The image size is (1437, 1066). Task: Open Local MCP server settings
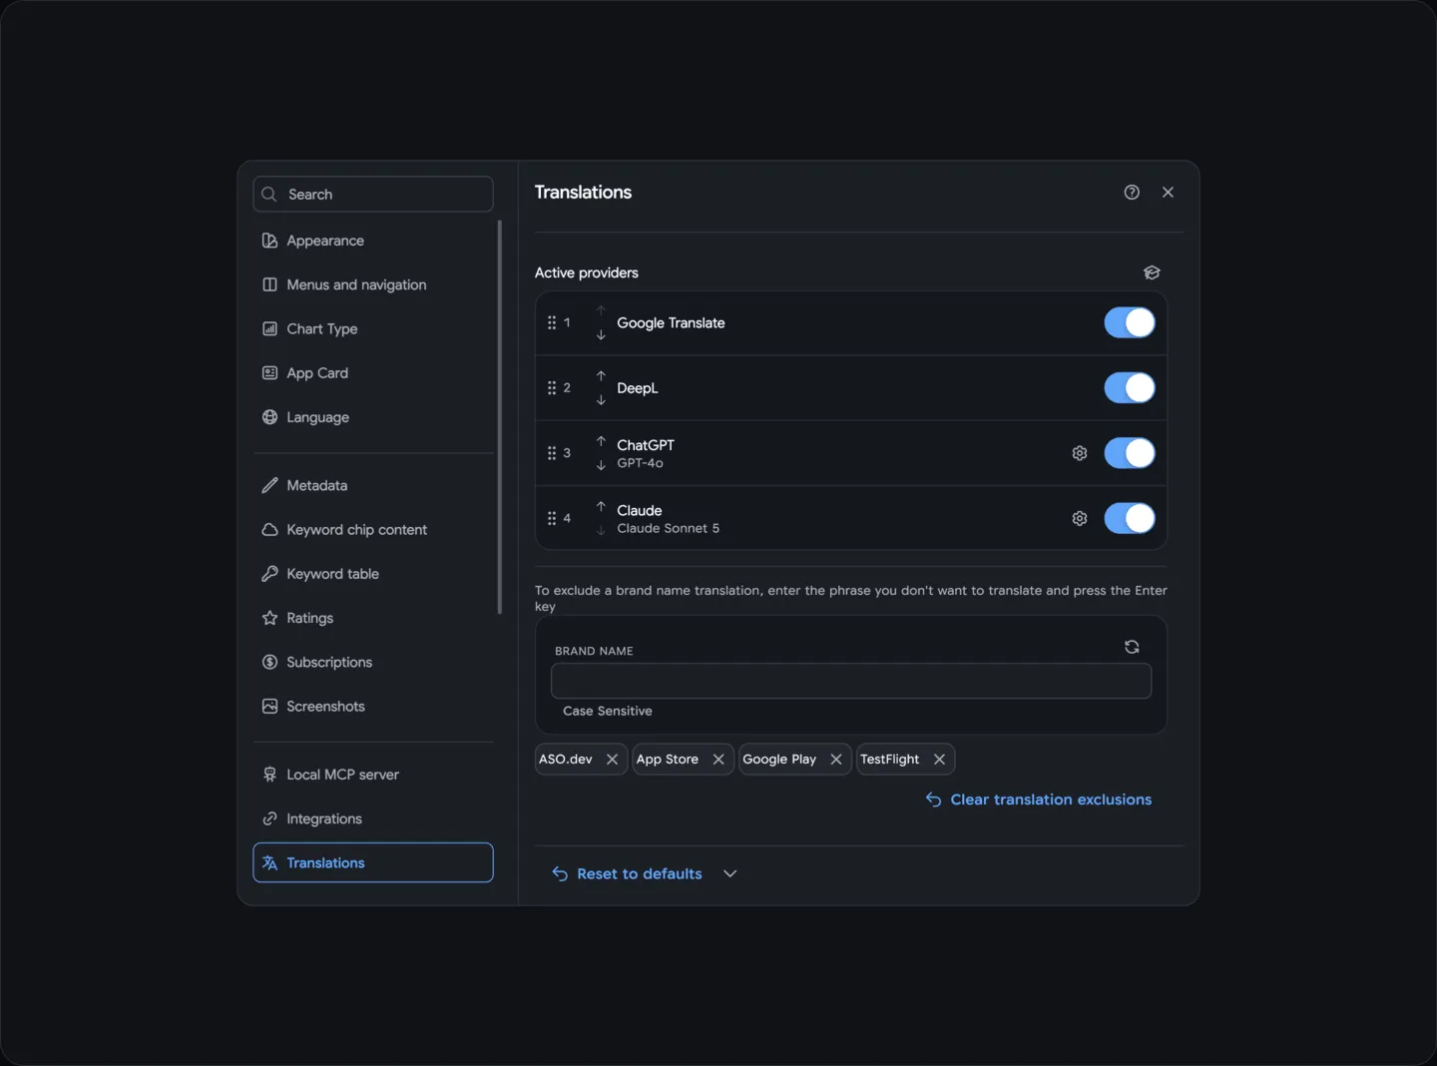pos(373,775)
